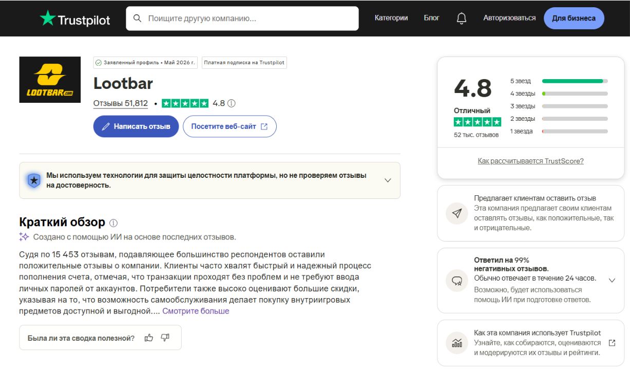Open Категории in the header
This screenshot has height=369, width=630.
coord(391,18)
